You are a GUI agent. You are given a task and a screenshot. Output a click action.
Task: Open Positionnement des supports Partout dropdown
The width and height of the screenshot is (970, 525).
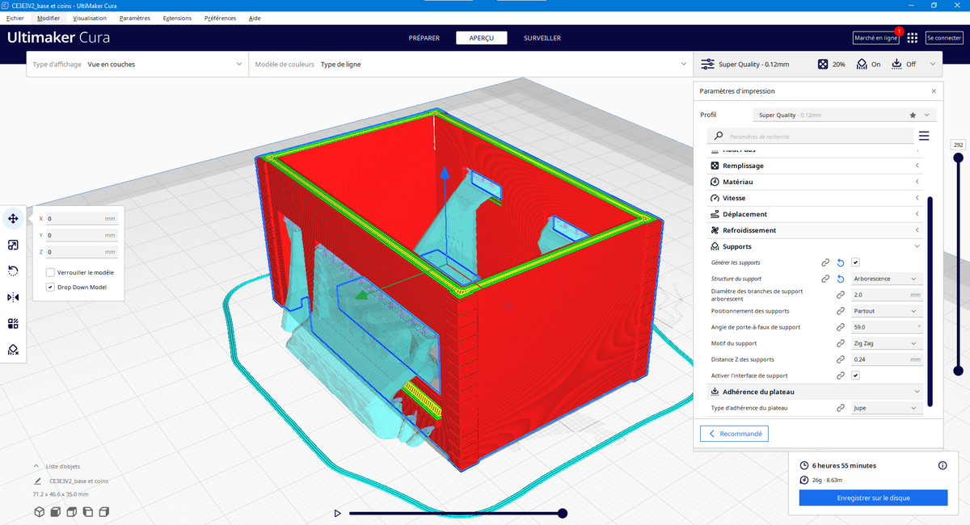click(887, 311)
